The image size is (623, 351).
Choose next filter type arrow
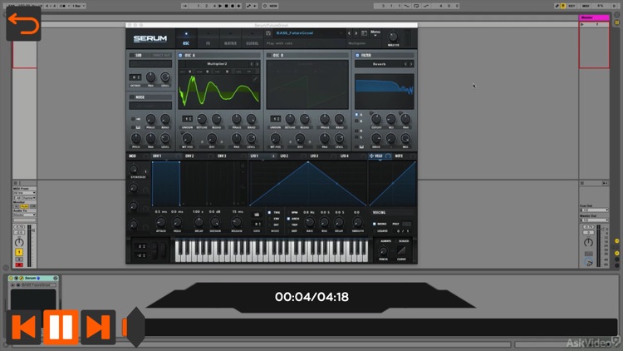click(411, 64)
